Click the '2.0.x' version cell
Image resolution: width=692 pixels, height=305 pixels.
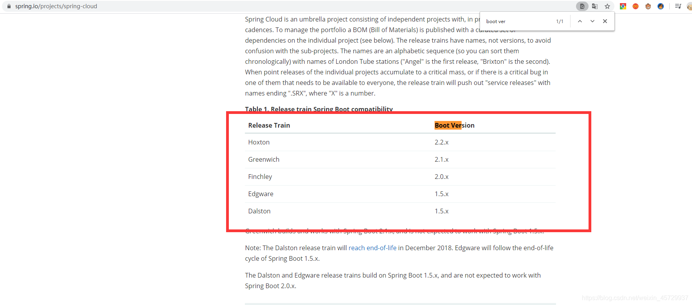click(x=442, y=177)
